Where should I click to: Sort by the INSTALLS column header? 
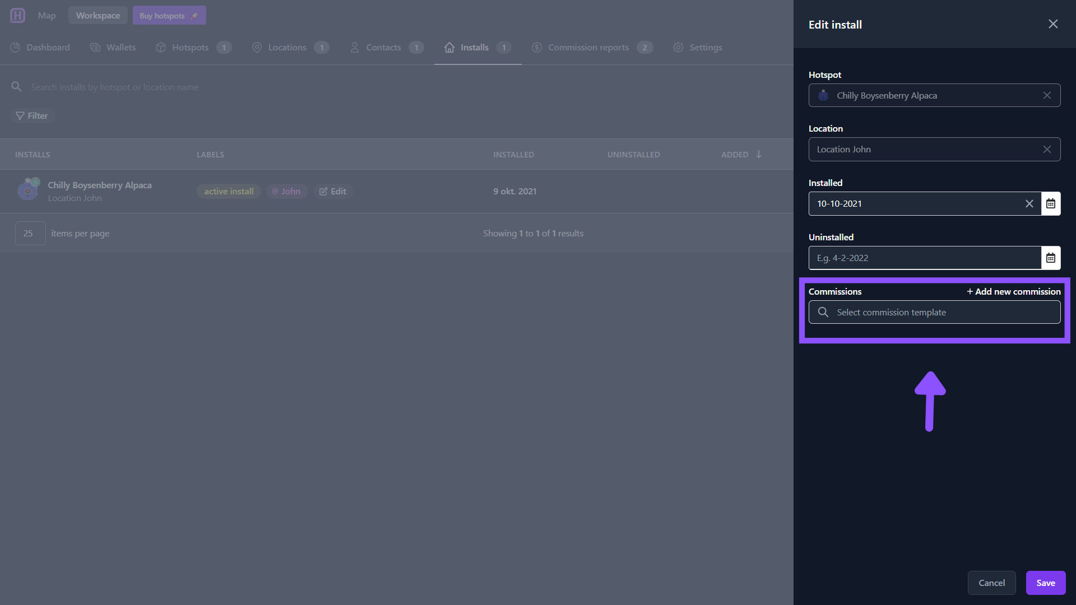[x=33, y=155]
